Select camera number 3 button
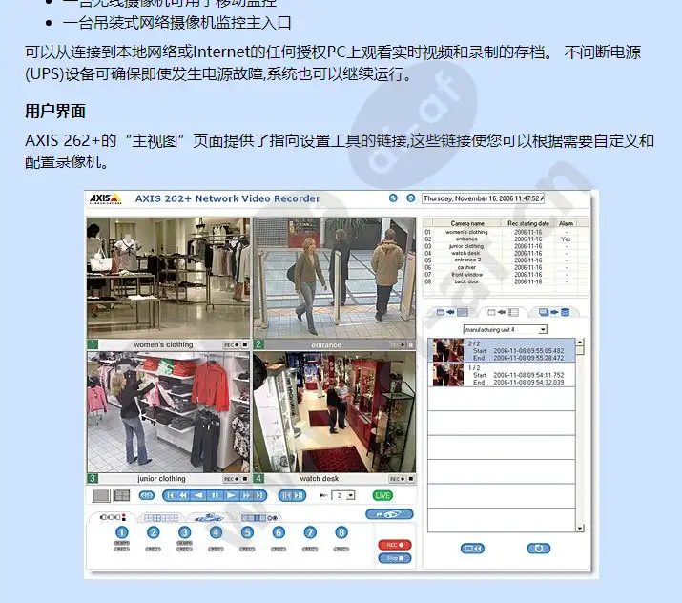Viewport: 682px width, 603px height. pos(184,532)
